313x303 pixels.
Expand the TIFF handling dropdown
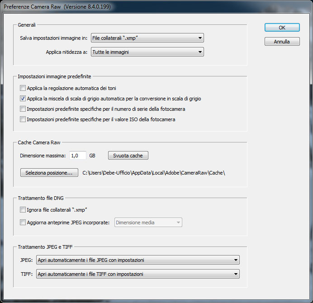(x=138, y=274)
